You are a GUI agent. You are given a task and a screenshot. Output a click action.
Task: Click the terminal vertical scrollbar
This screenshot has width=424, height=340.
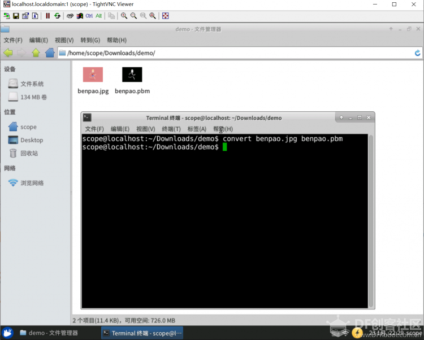371,221
